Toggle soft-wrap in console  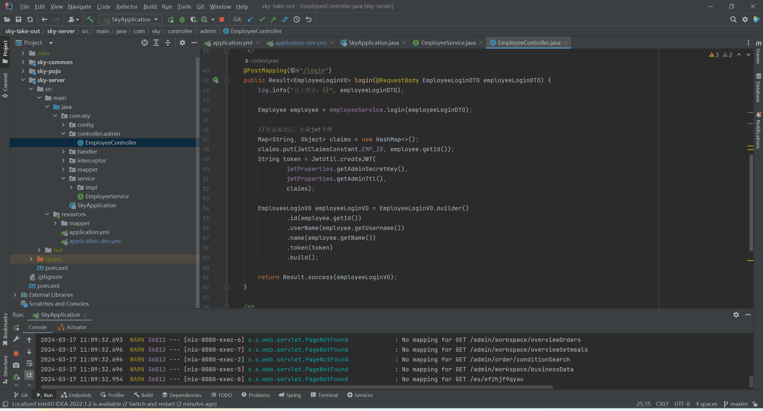tap(29, 364)
